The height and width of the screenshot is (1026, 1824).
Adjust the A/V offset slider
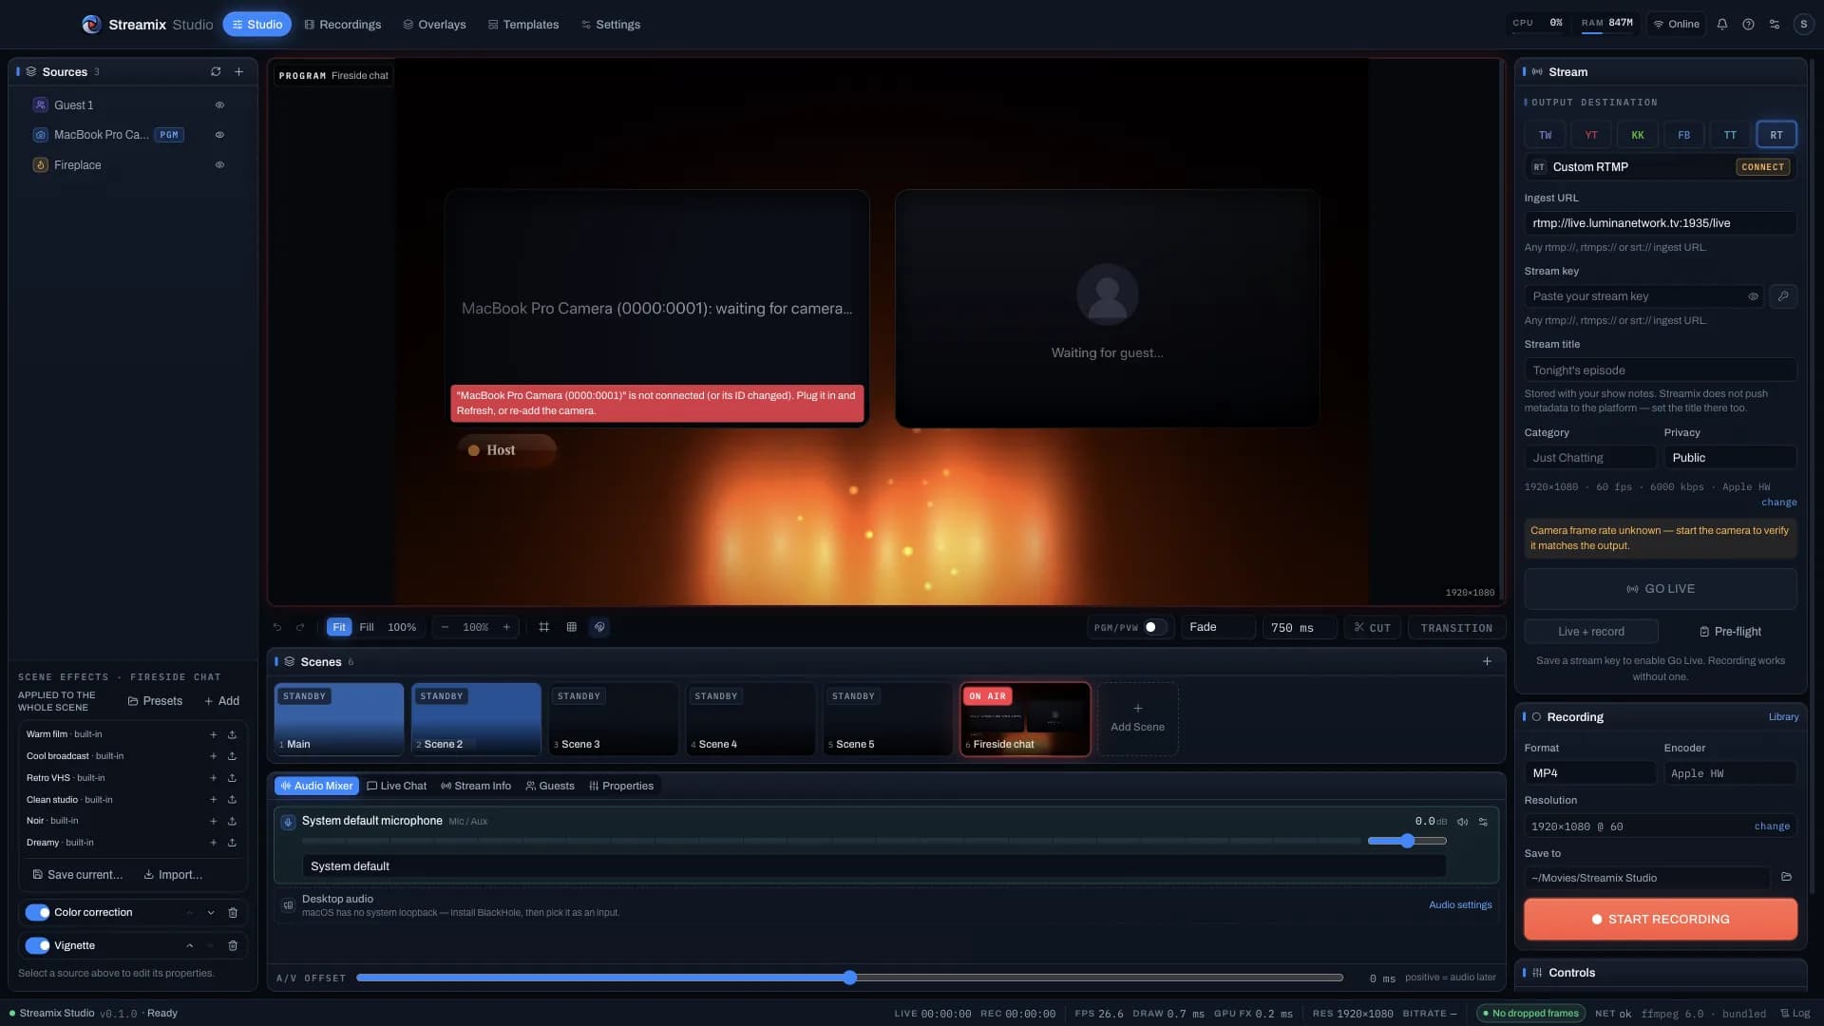[850, 978]
